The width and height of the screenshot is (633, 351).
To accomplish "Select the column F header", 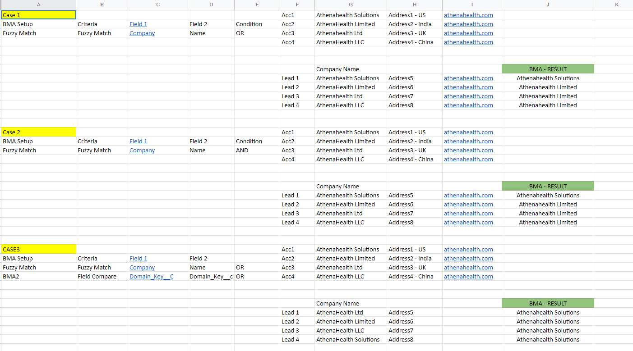I will pyautogui.click(x=297, y=5).
